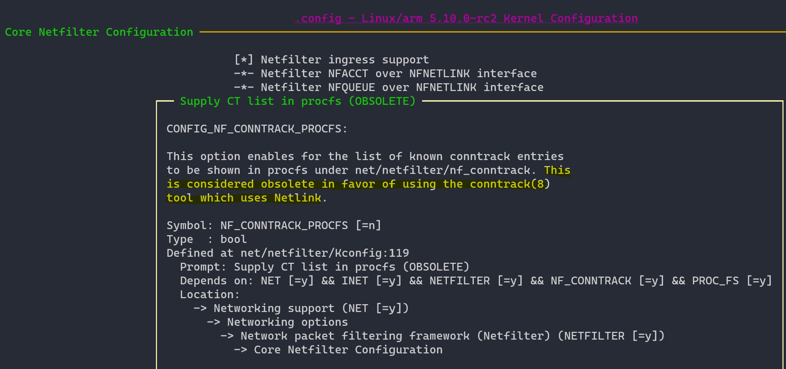This screenshot has height=369, width=786.
Task: Select the NF_CONNTRACK_PROCFS [=n] symbol line
Action: [x=274, y=225]
